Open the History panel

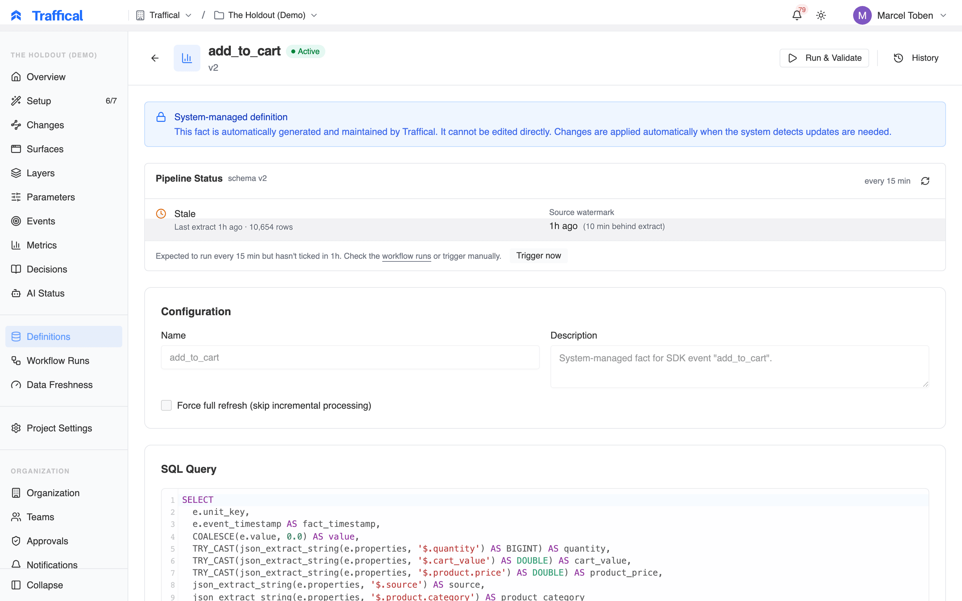click(916, 58)
